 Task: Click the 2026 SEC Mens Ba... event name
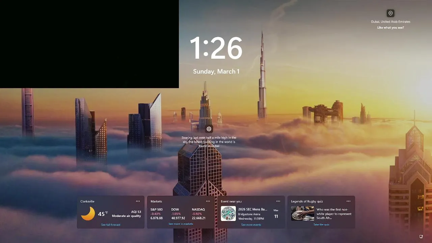coord(252,209)
